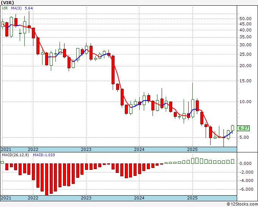Click the 50.00 price axis label
The width and height of the screenshot is (258, 207).
point(245,19)
